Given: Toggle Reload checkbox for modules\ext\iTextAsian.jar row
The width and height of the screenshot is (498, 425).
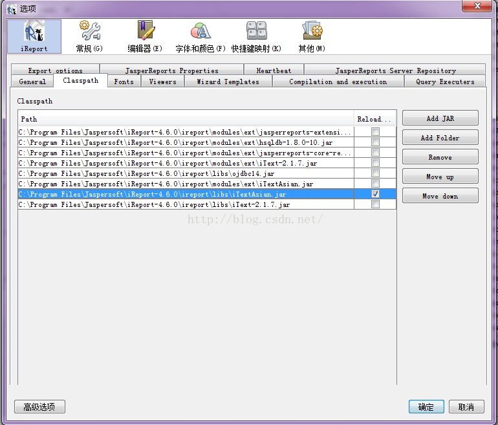Looking at the screenshot, I should 375,184.
